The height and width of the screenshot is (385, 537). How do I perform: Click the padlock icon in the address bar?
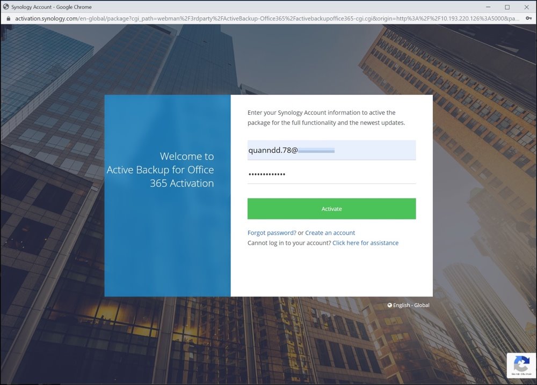click(x=8, y=18)
